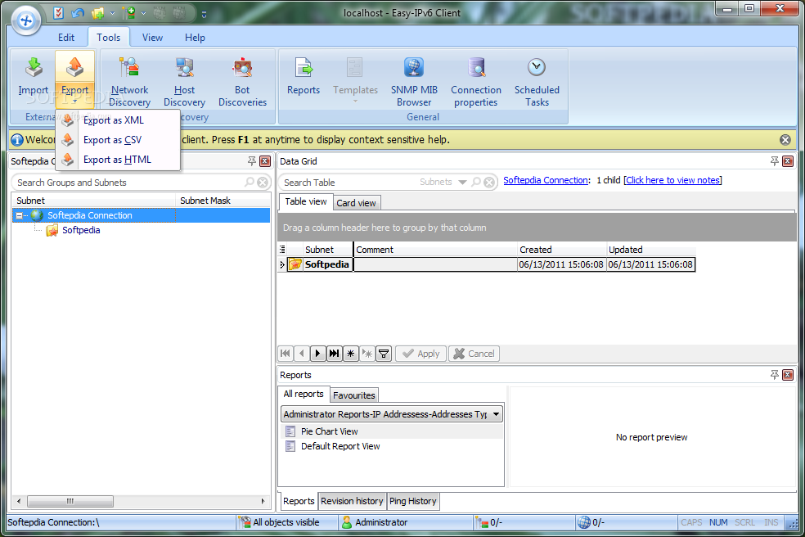This screenshot has height=537, width=805.
Task: Open the Reports ribbon button
Action: [x=304, y=77]
